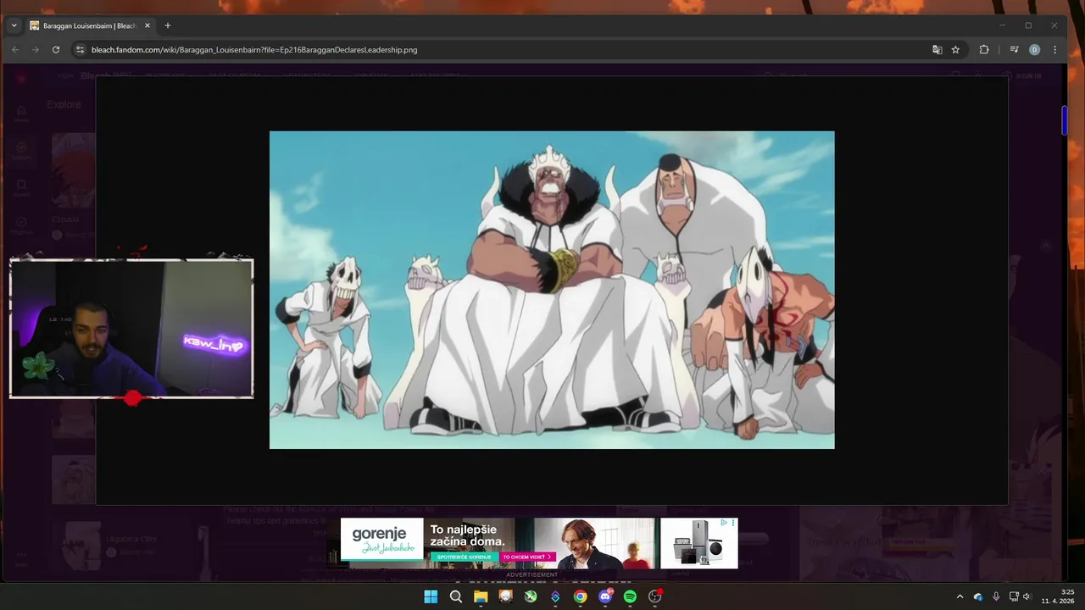Screen dimensions: 1085x610
Task: Select the Baraggan Louisenbairn browser tab
Action: pos(89,25)
